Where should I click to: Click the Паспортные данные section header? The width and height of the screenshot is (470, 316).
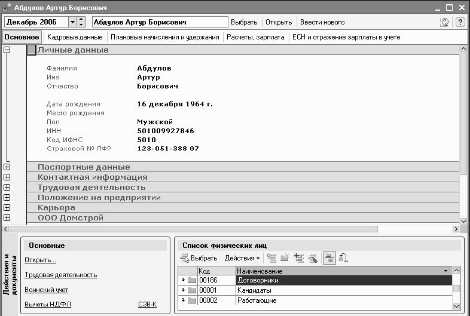coord(243,167)
